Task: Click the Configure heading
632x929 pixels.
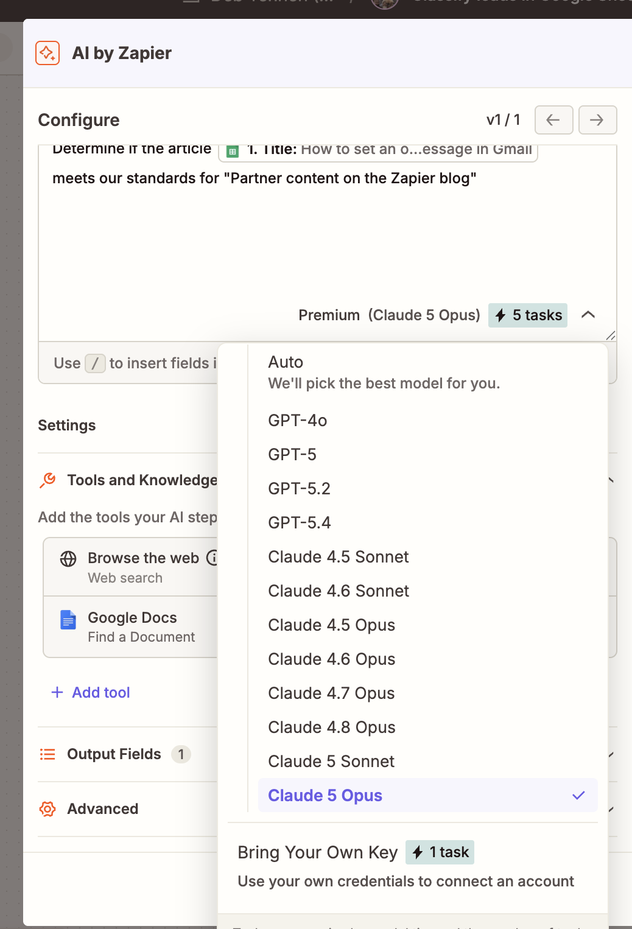Action: (x=79, y=120)
